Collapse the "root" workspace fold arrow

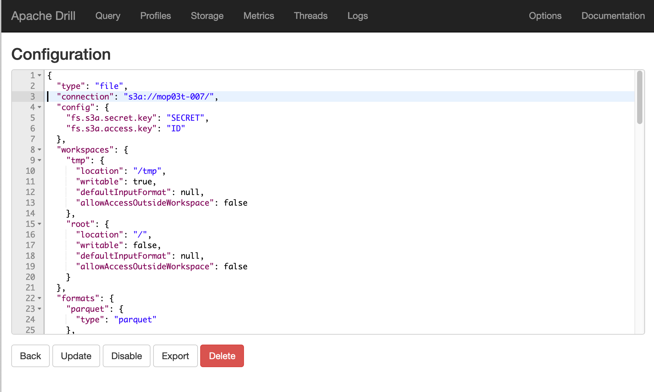[x=39, y=224]
